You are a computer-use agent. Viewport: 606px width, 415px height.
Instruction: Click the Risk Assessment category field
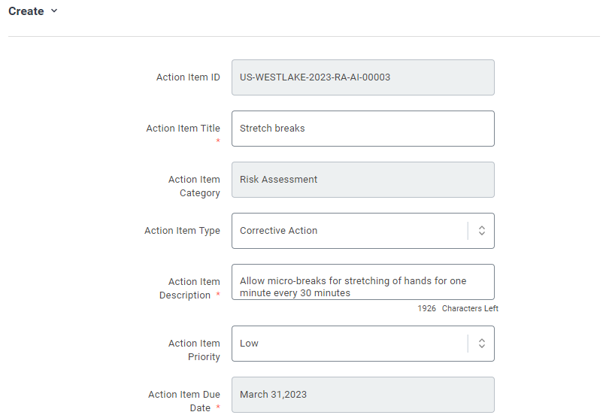363,180
